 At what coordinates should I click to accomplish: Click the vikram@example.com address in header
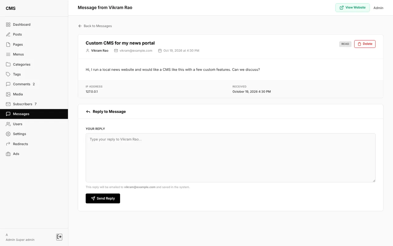(x=136, y=51)
